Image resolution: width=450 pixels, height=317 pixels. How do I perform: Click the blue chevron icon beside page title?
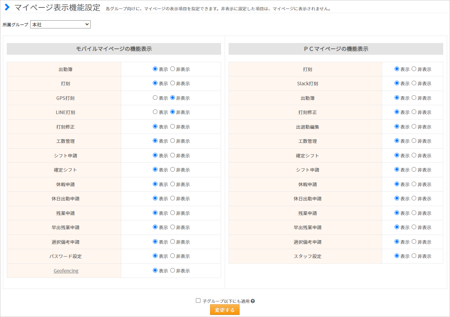click(x=7, y=7)
